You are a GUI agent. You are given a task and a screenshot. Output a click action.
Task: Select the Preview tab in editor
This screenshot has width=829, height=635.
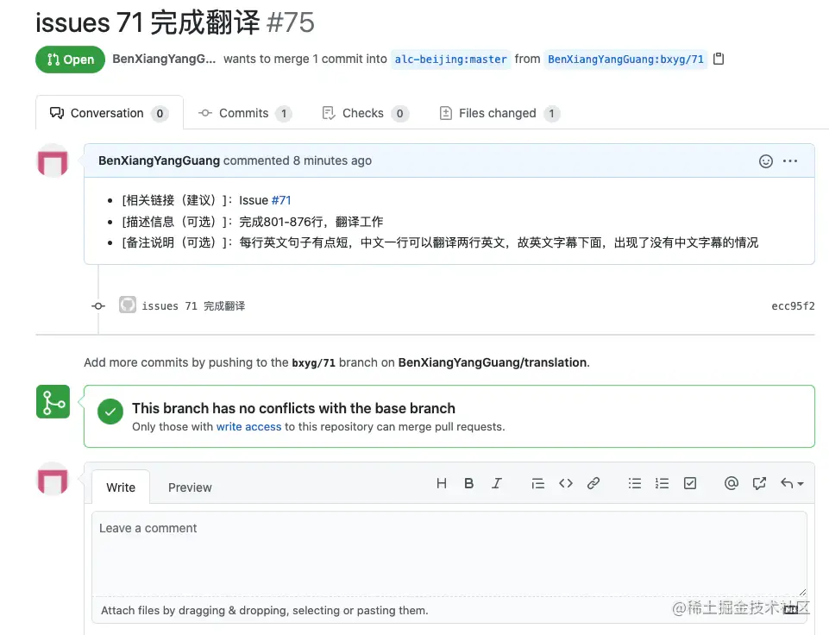point(190,487)
